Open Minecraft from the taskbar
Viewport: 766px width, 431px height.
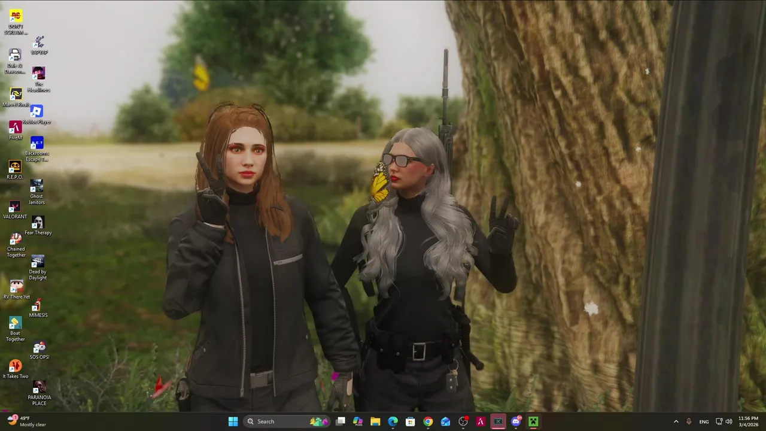point(533,421)
